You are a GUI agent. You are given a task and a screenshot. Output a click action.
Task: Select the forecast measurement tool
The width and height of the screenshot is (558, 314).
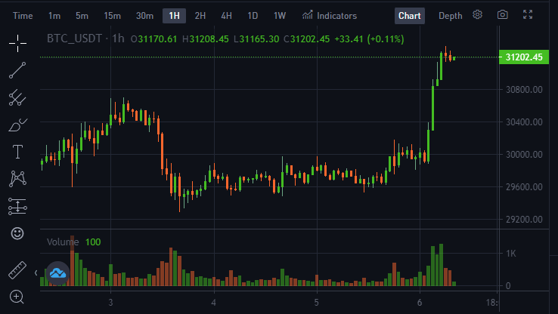coord(17,206)
